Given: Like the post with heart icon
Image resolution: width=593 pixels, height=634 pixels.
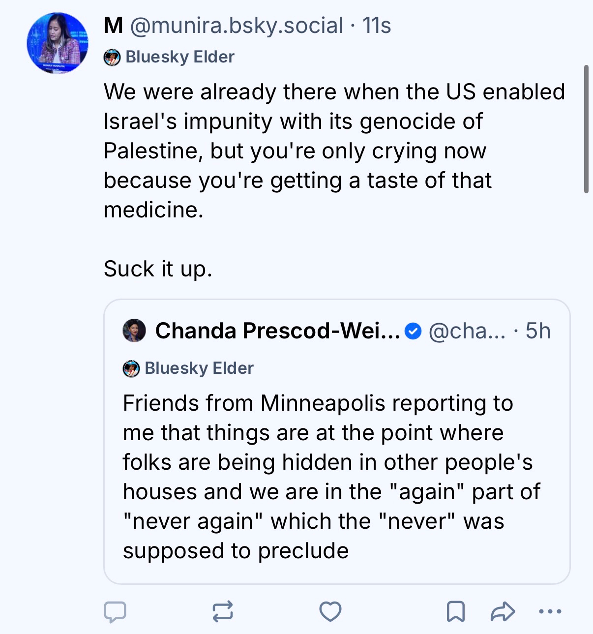Looking at the screenshot, I should [330, 612].
